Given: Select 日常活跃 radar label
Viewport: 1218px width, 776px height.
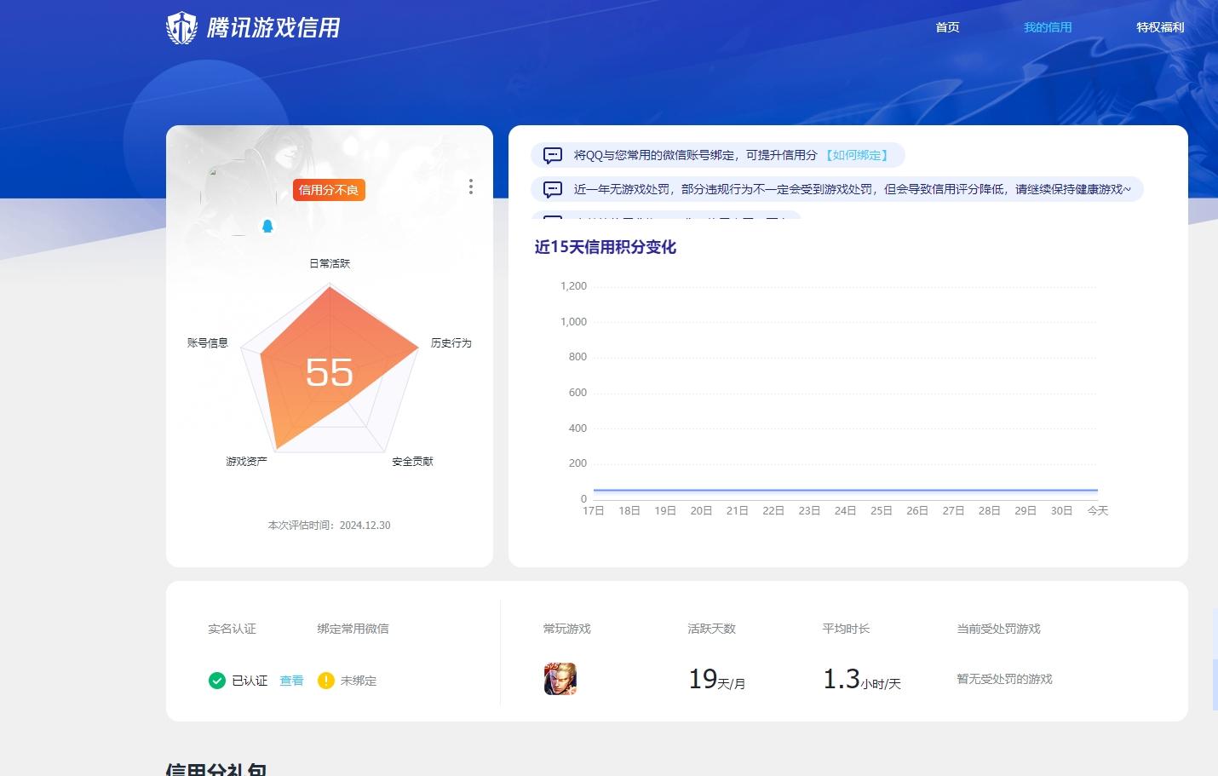Looking at the screenshot, I should pos(330,263).
